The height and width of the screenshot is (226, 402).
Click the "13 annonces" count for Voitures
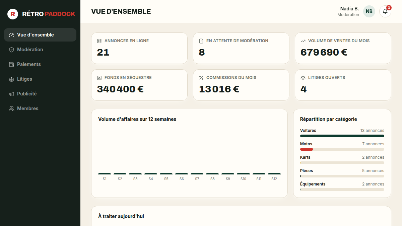[x=372, y=131]
